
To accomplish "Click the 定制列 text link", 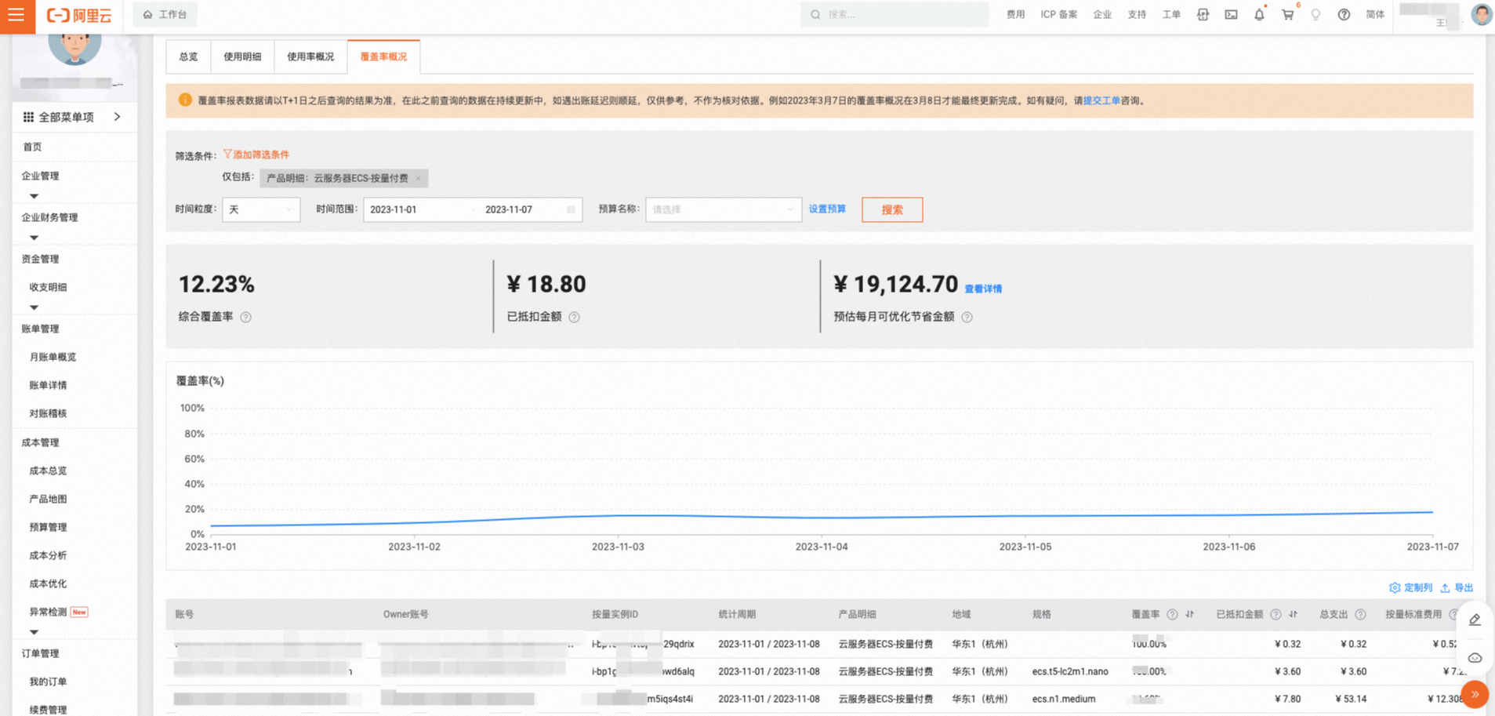I will point(1418,587).
